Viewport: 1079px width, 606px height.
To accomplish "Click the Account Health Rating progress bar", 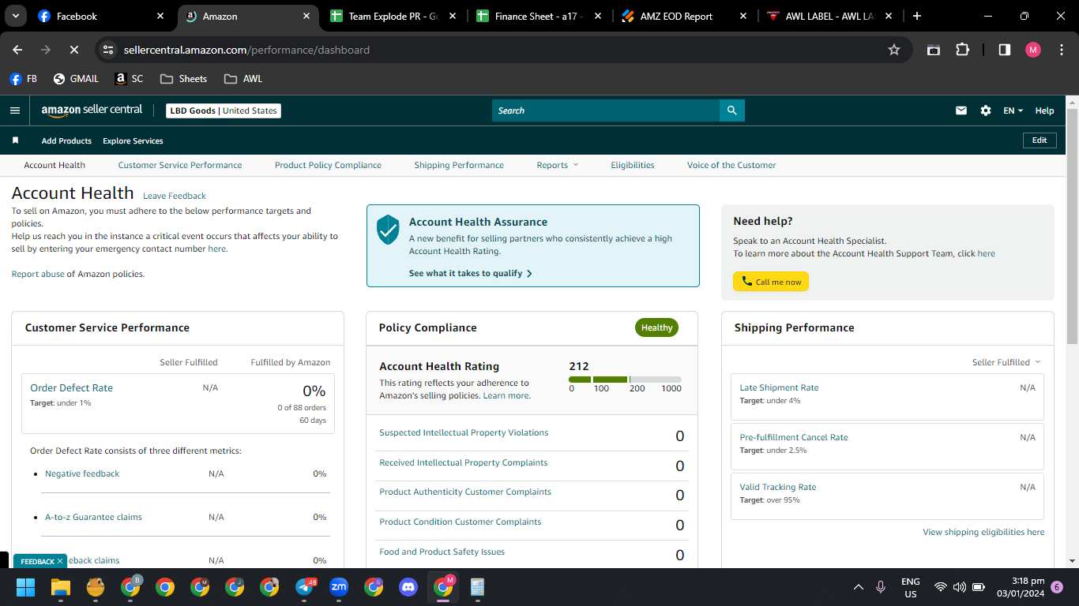I will click(625, 380).
